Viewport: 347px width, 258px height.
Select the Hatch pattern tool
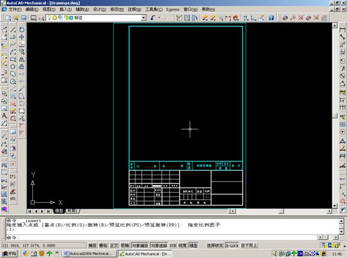pyautogui.click(x=13, y=96)
